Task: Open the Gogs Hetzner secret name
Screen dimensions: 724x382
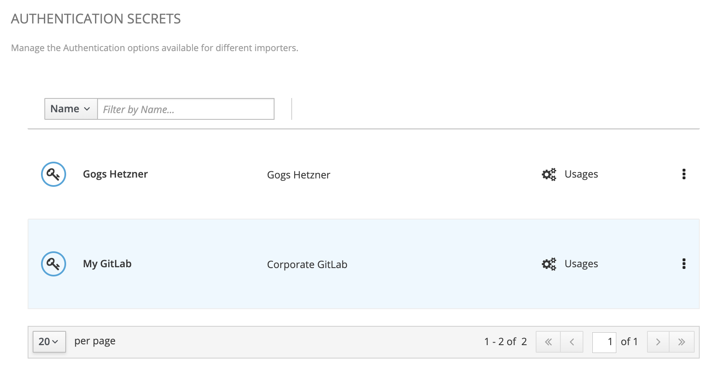Action: [x=115, y=174]
